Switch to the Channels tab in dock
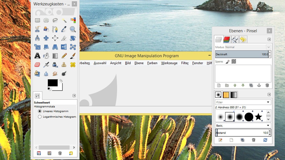Screen dimensions: 285x160 [227, 39]
